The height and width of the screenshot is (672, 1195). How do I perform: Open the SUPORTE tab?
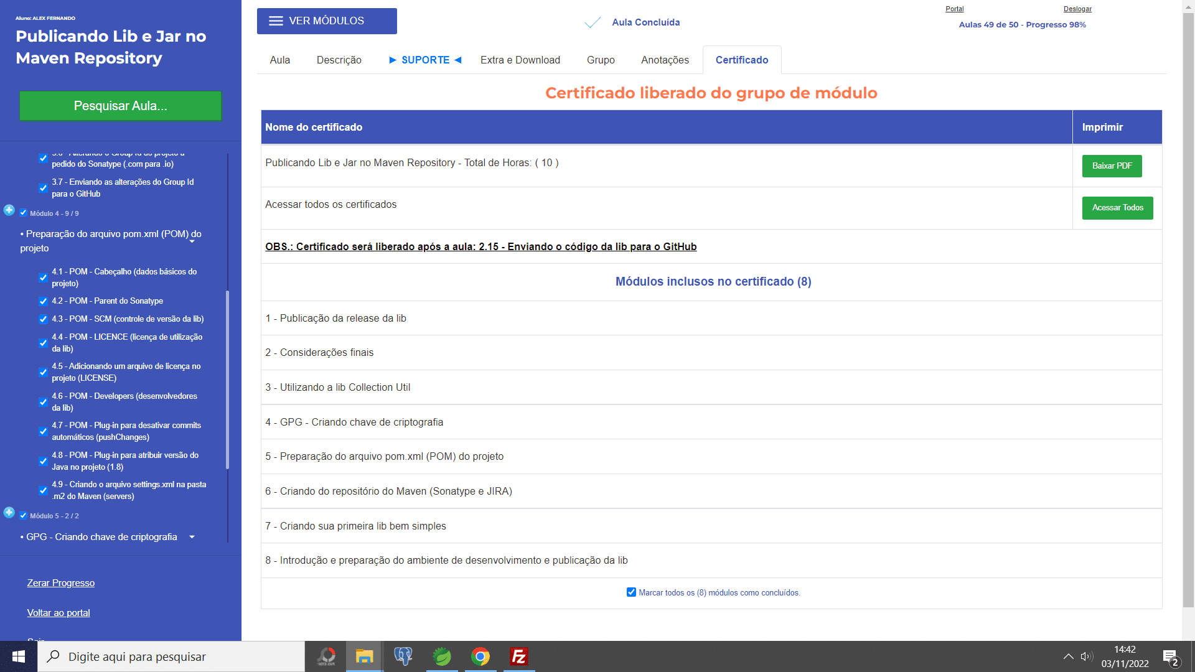tap(426, 60)
